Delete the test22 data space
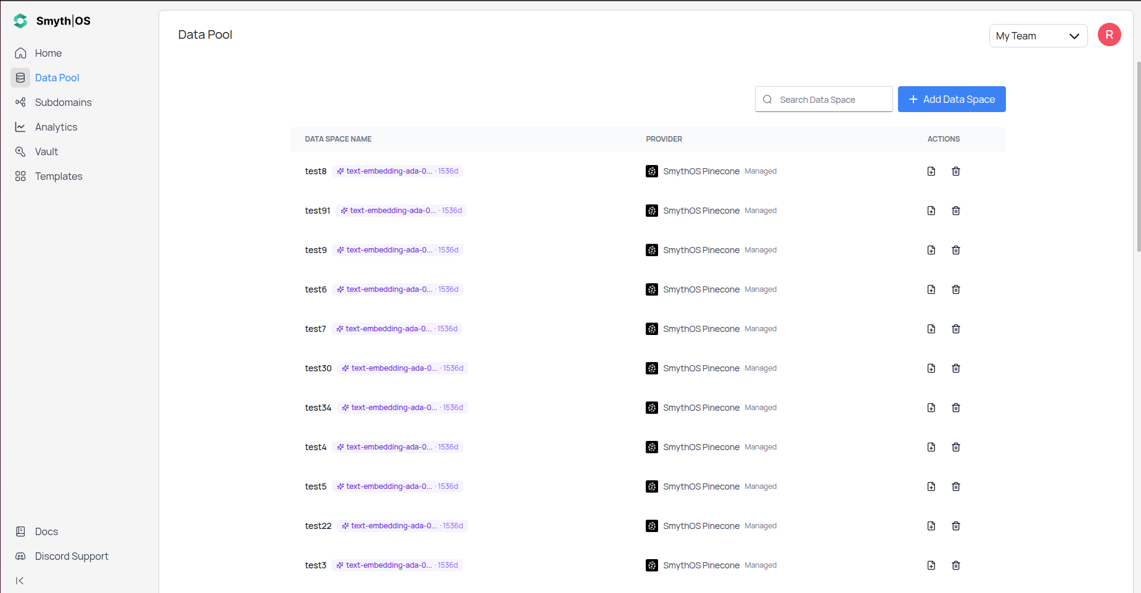The height and width of the screenshot is (593, 1141). 955,526
